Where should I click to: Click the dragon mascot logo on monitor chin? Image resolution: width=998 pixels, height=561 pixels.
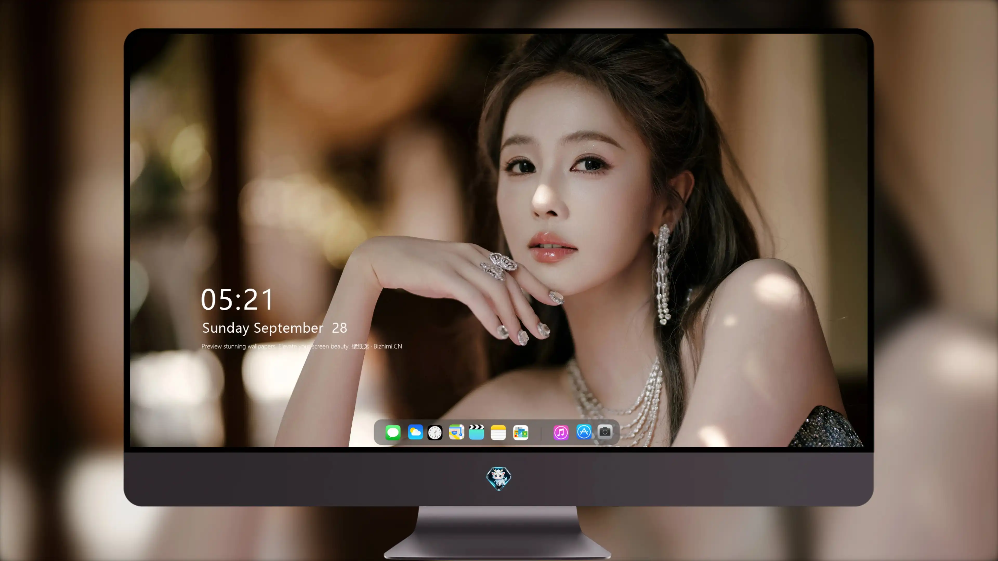(x=499, y=478)
